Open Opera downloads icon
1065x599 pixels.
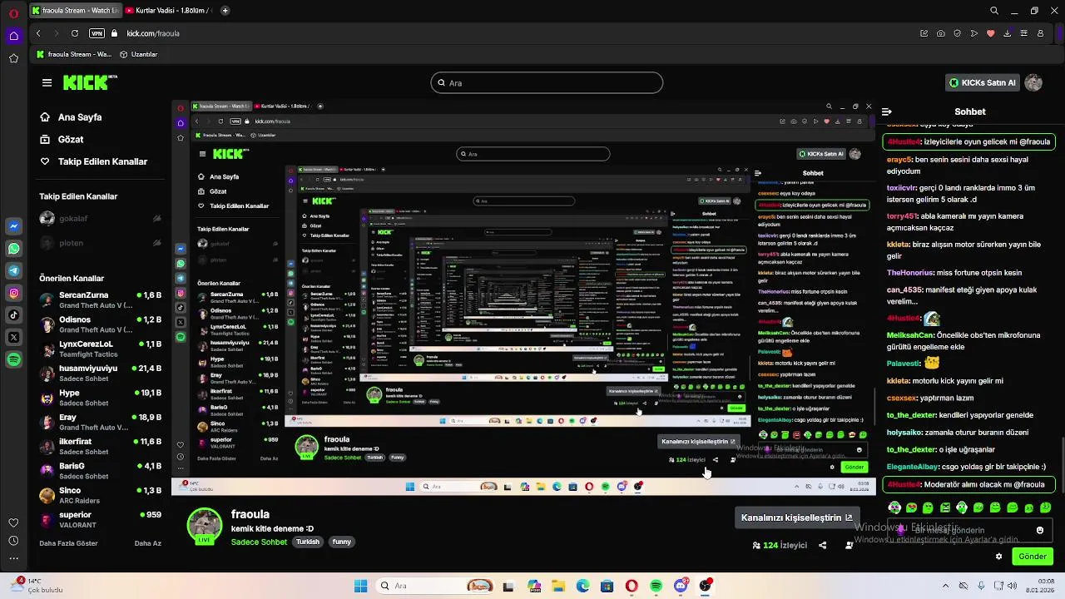click(x=1008, y=33)
